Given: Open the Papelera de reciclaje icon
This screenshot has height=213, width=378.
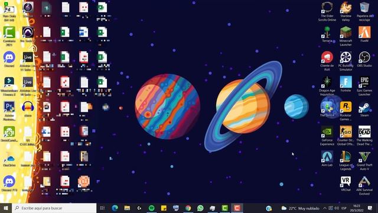Looking at the screenshot, I should [x=364, y=11].
